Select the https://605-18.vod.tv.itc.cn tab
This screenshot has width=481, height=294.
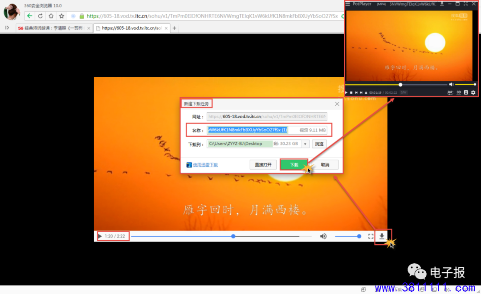131,28
